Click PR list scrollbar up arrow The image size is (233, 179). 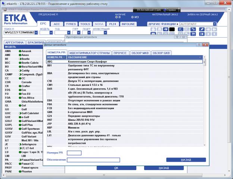pos(205,57)
